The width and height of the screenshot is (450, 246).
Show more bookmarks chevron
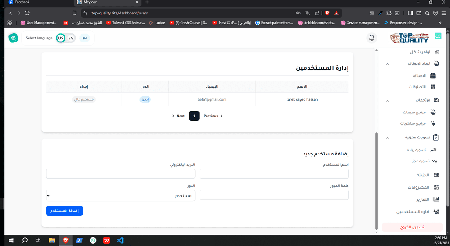[440, 23]
